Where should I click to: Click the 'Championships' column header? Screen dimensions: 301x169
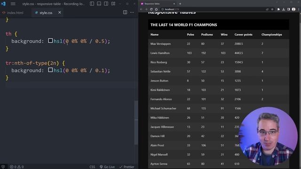click(272, 34)
